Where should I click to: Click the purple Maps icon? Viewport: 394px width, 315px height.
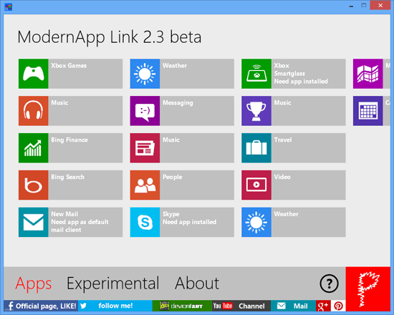(368, 74)
